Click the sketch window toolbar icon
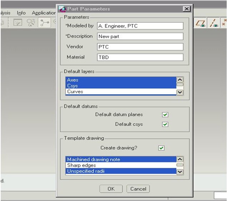 click(x=17, y=22)
